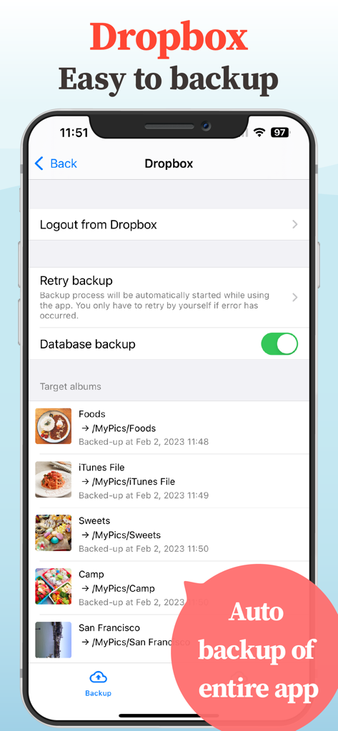This screenshot has width=338, height=731.
Task: Tap the Backup cloud icon
Action: (x=98, y=677)
